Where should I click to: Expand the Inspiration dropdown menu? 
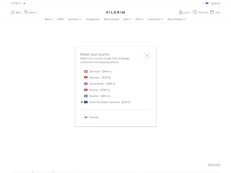point(155,19)
